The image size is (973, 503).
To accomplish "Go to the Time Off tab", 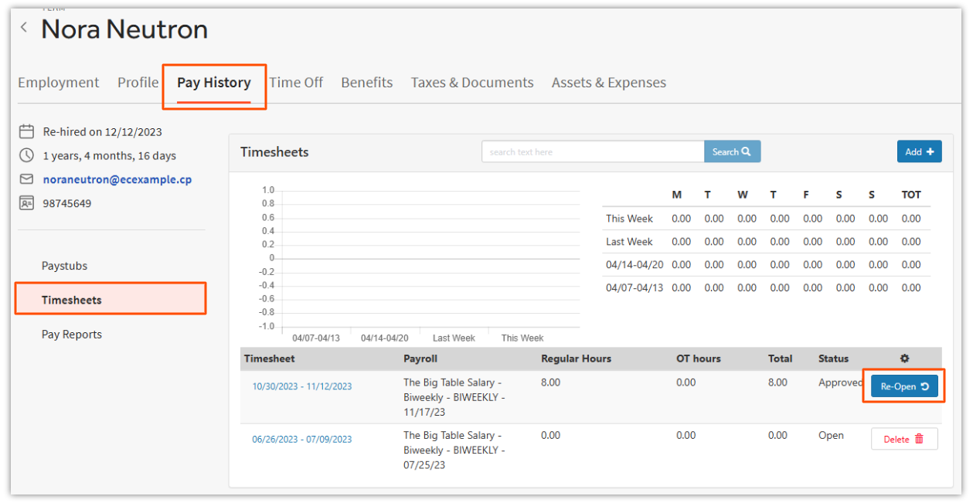I will [296, 83].
